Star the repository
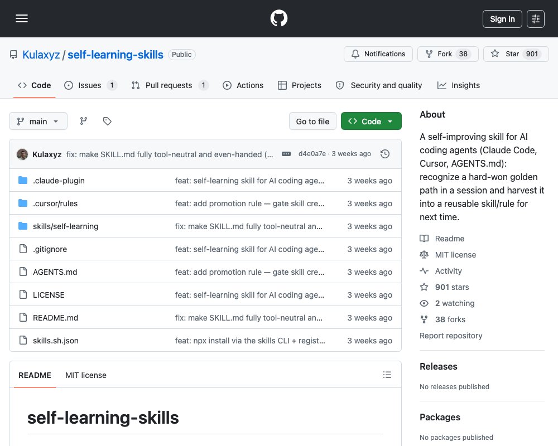Viewport: 558px width, 446px height. [516, 54]
